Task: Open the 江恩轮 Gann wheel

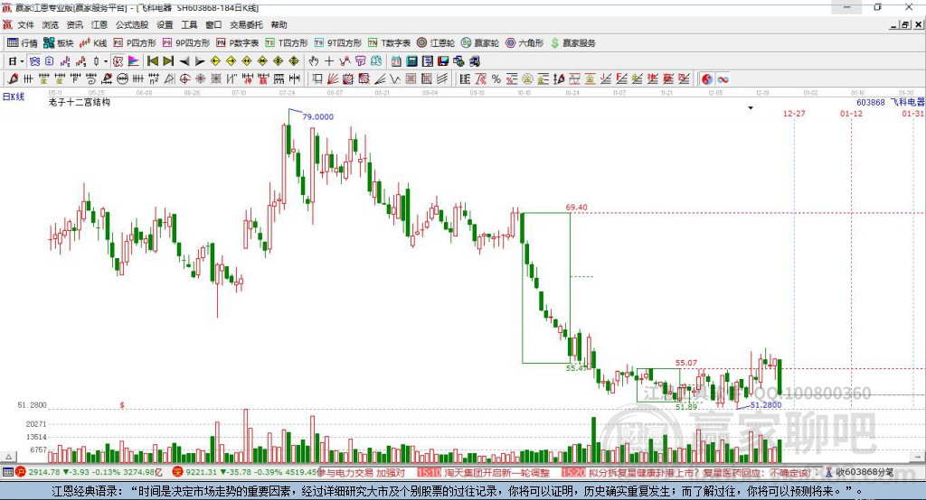Action: tap(436, 43)
